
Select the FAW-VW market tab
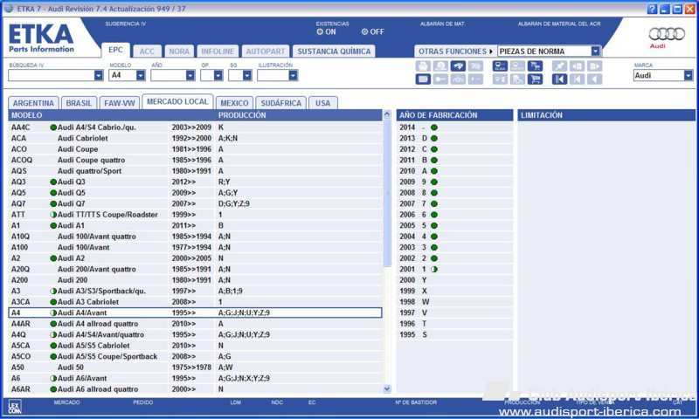pyautogui.click(x=120, y=103)
